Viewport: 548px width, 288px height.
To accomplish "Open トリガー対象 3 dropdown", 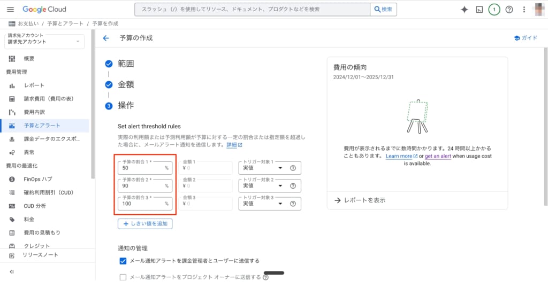I will pyautogui.click(x=263, y=204).
